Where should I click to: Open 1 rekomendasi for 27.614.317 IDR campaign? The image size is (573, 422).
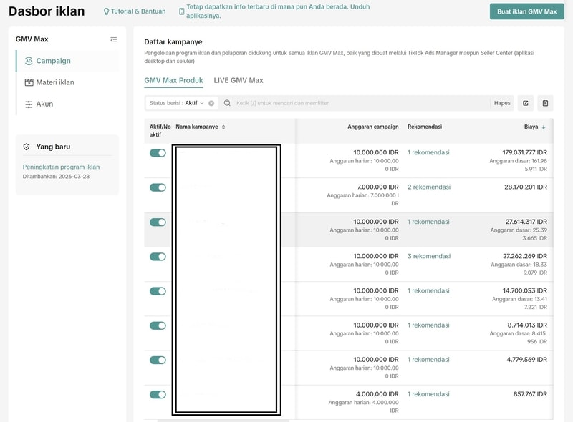[428, 222]
